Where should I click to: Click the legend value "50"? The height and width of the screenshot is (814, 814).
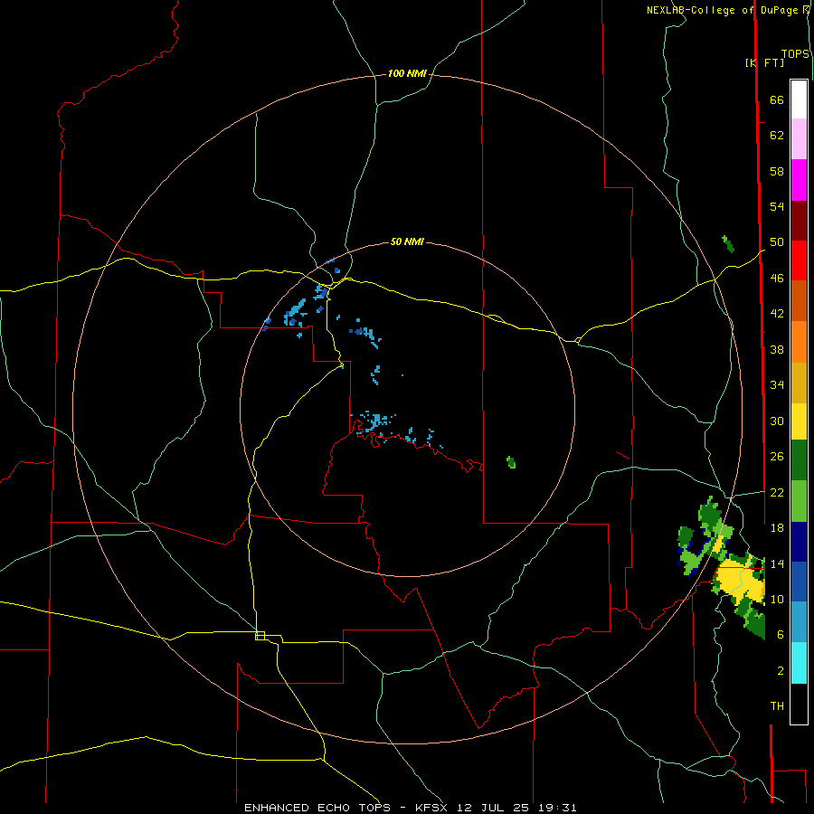[777, 241]
